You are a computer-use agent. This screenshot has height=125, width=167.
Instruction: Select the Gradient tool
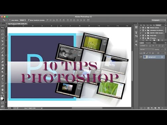(x=2, y=65)
